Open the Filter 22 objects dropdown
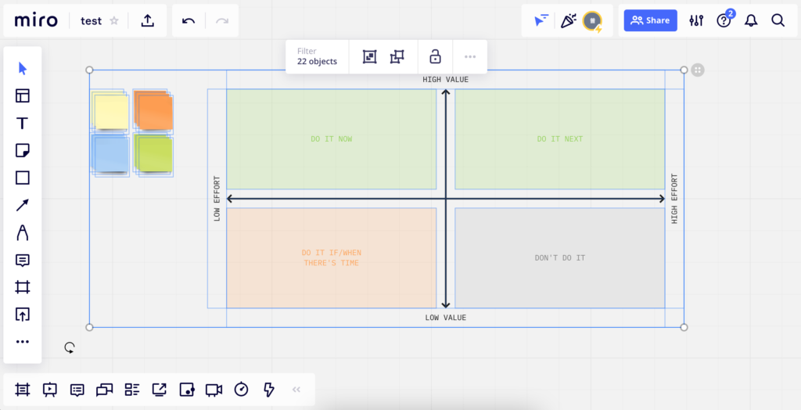This screenshot has height=410, width=801. [x=318, y=56]
